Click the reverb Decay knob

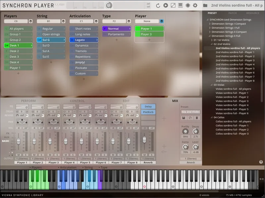pos(195,131)
